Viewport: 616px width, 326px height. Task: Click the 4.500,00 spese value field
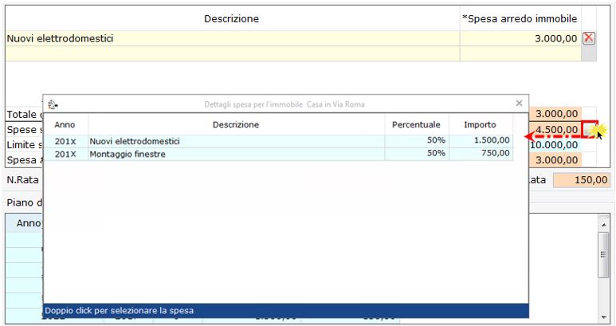[x=555, y=130]
